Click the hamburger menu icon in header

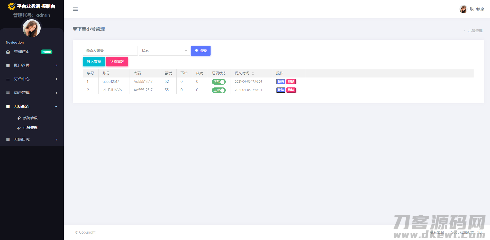click(75, 9)
